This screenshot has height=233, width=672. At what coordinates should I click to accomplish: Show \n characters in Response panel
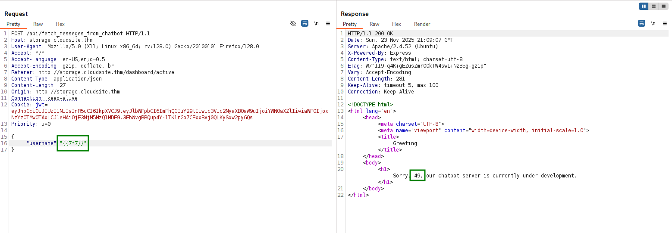653,23
